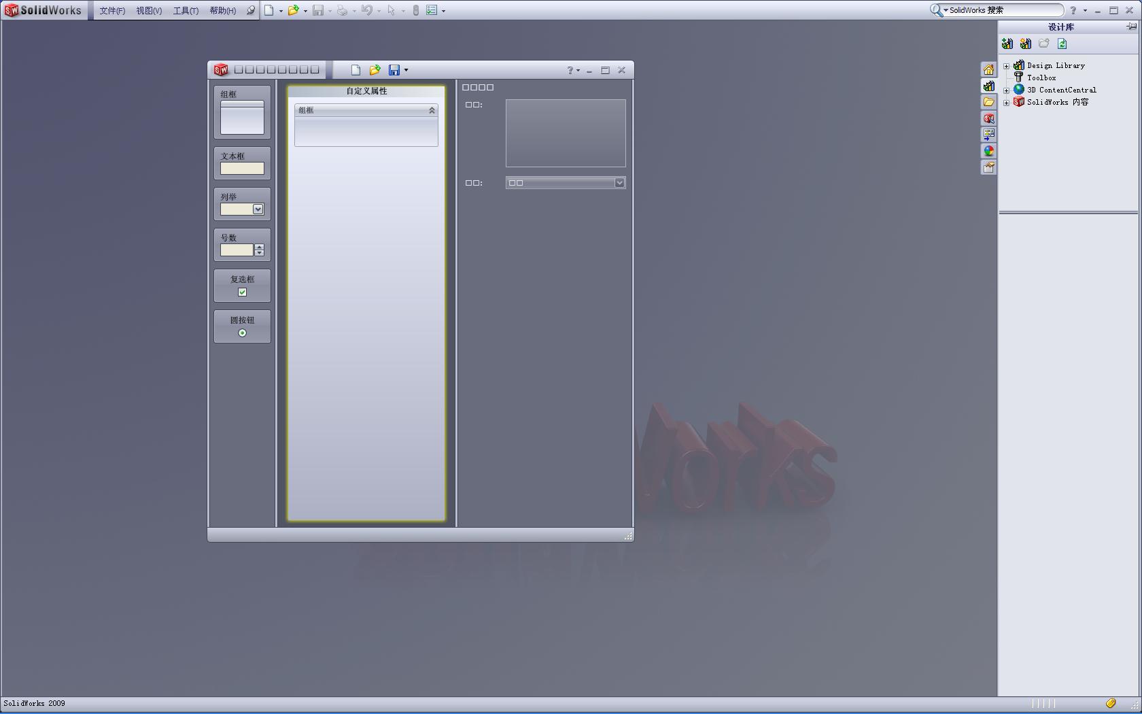
Task: Select Toolbox in the 设计库 tree
Action: [1041, 78]
